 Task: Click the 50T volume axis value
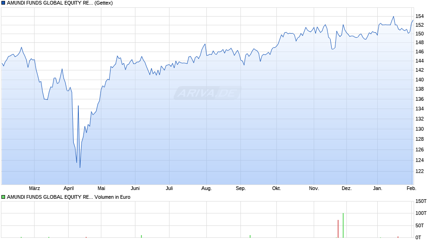coord(420,225)
